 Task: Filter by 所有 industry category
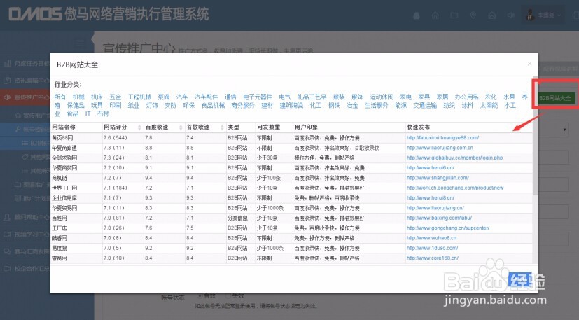pyautogui.click(x=60, y=97)
